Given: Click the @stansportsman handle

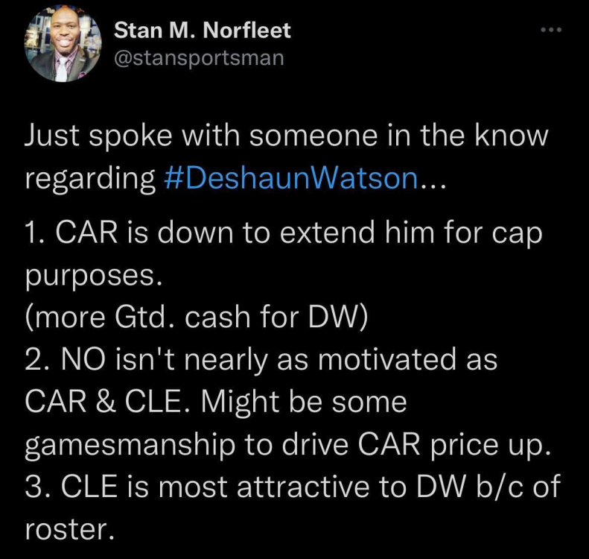Looking at the screenshot, I should [199, 58].
